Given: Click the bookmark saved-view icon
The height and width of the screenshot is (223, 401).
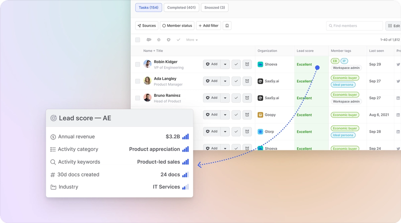Looking at the screenshot, I should (227, 25).
